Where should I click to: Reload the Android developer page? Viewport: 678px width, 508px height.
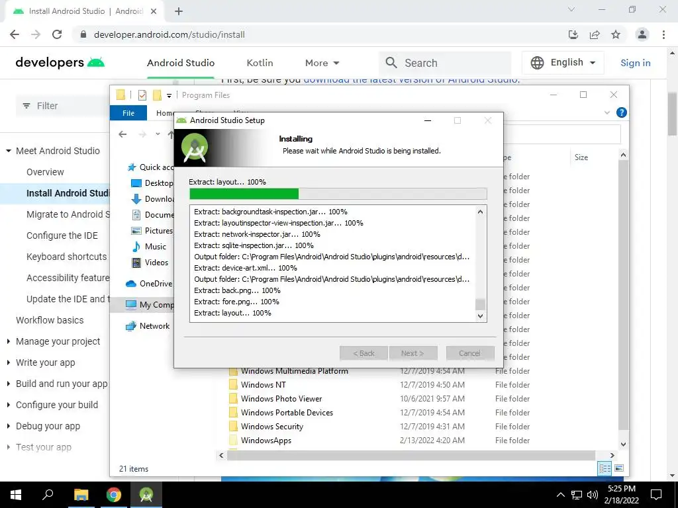57,34
